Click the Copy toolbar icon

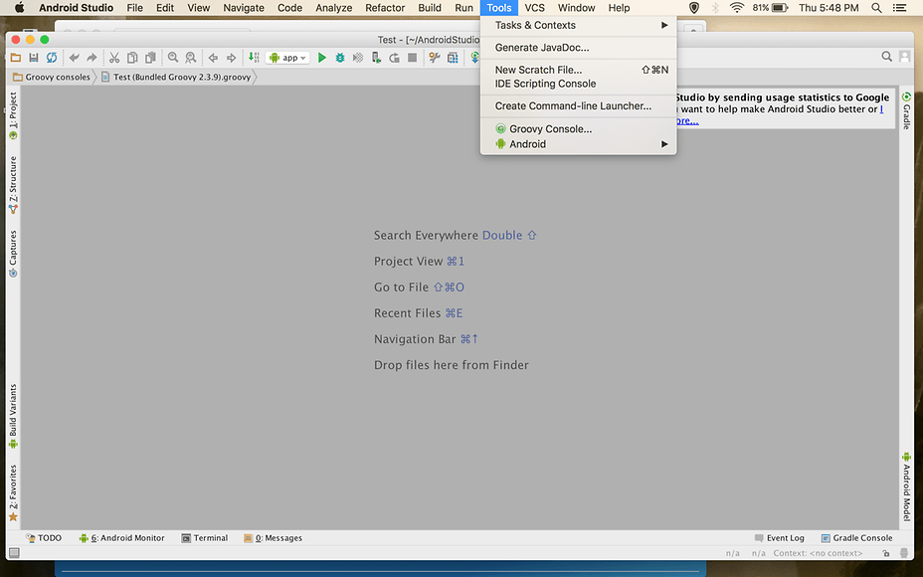click(132, 57)
